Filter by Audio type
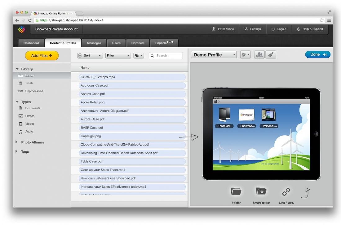The height and width of the screenshot is (225, 341). coord(29,132)
